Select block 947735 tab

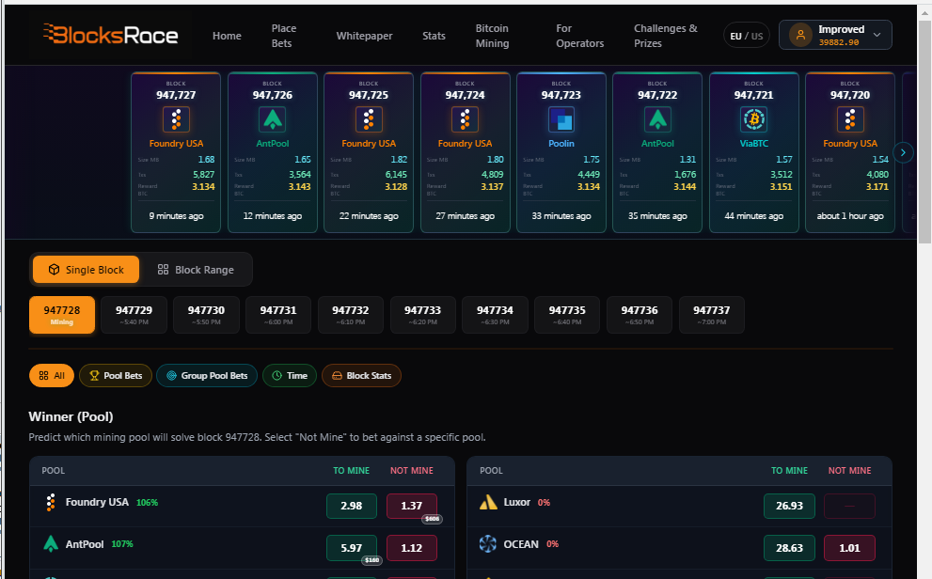click(567, 315)
